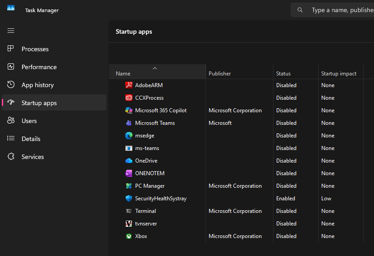
Task: Open the hamburger navigation menu
Action: (11, 31)
